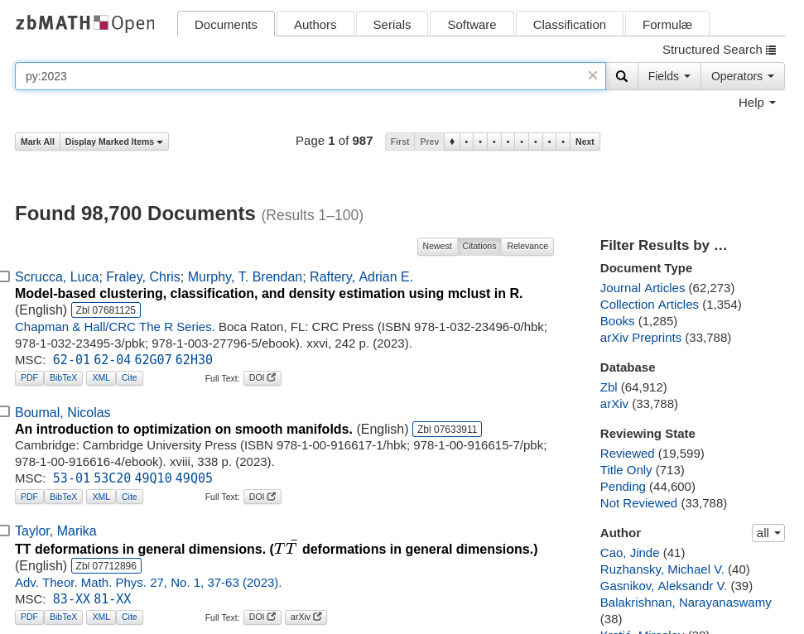The image size is (804, 634).
Task: Click the current-page diamond pagination marker
Action: [x=451, y=142]
